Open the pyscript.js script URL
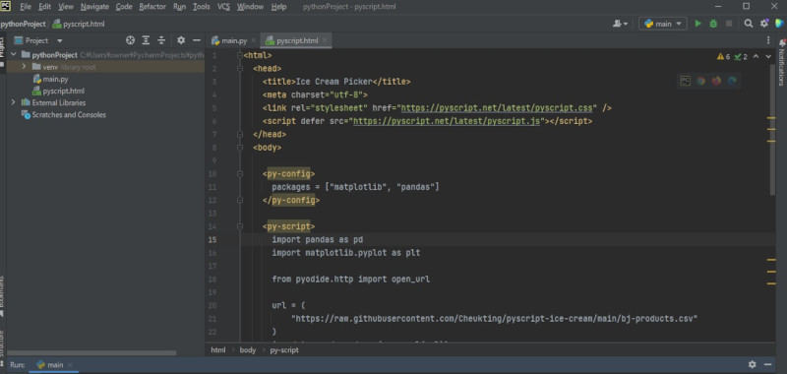The image size is (787, 374). (x=447, y=121)
